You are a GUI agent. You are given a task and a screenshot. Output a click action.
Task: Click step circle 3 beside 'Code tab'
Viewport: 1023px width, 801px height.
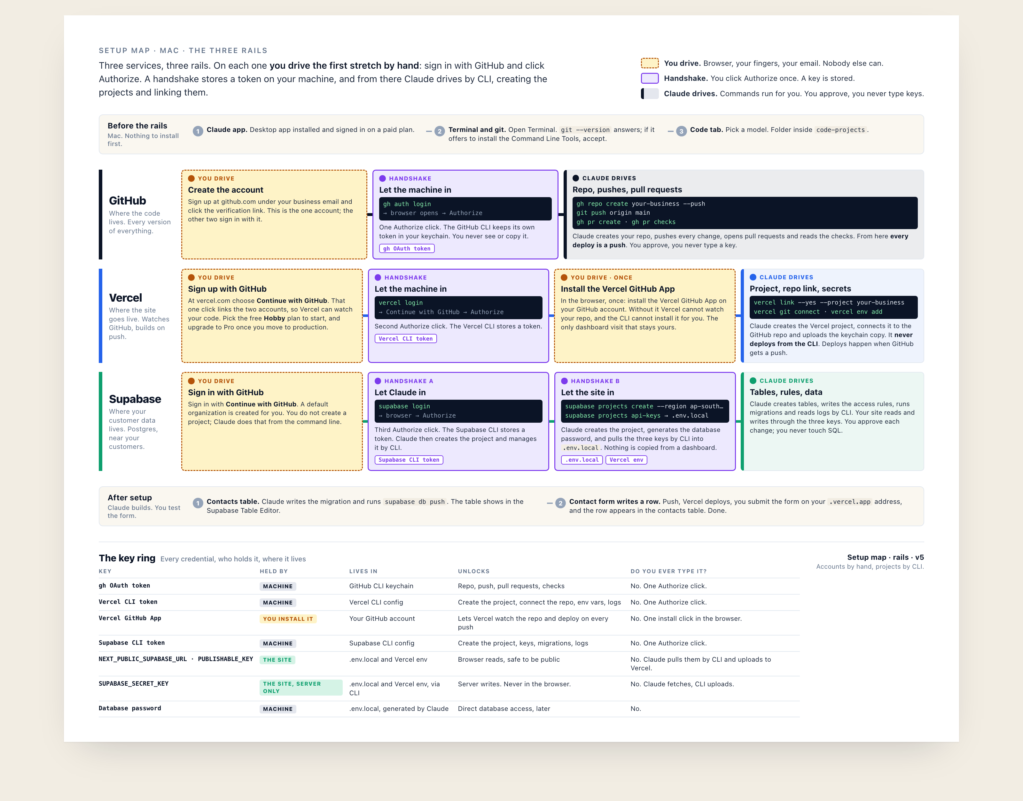tap(681, 131)
